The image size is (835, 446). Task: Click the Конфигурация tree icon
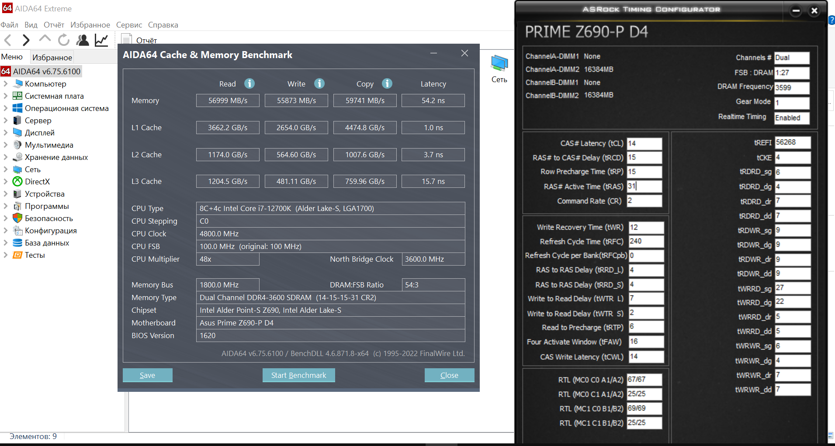[17, 231]
